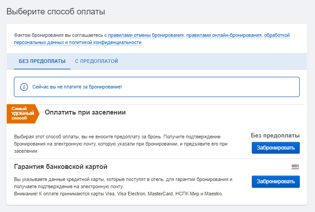Click the orange 'Самый удобный способ' badge
Viewport: 315px width, 212px height.
point(23,114)
